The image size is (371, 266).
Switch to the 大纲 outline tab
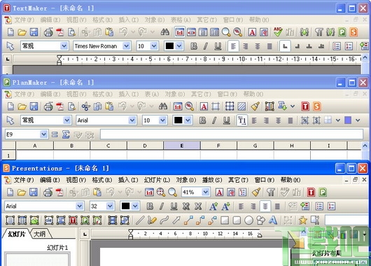click(40, 234)
